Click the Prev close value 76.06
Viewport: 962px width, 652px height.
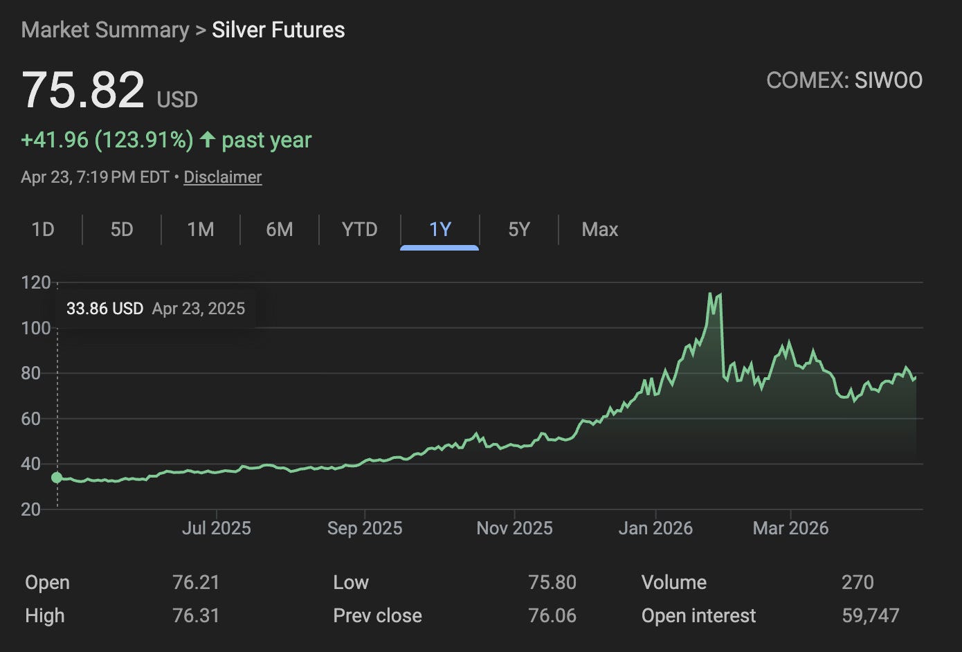(x=552, y=616)
